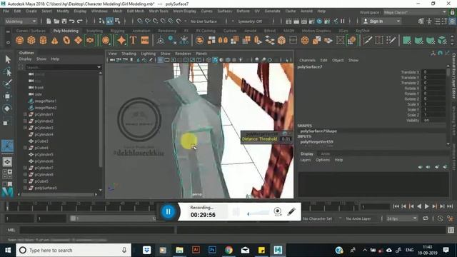
Task: Adjust the recorder volume slider
Action: [258, 213]
